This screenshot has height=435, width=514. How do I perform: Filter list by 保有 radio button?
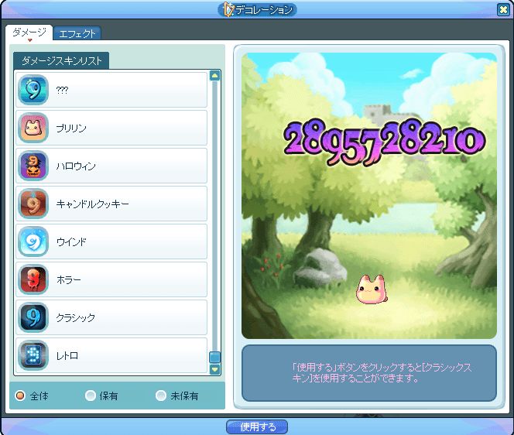(x=91, y=396)
